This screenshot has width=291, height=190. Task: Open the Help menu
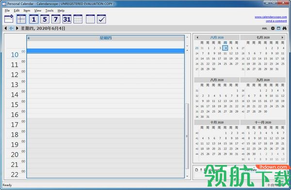click(61, 11)
